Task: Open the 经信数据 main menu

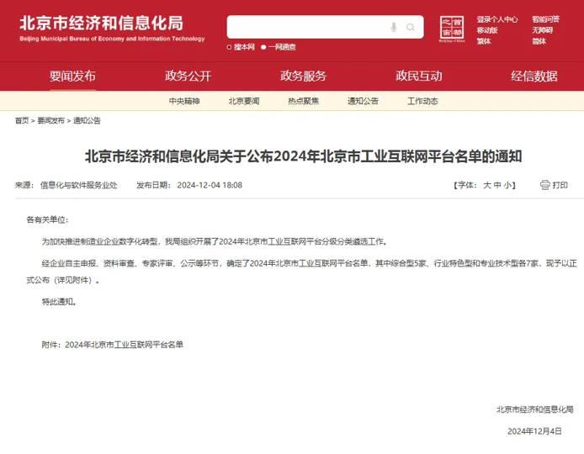Action: [x=534, y=76]
